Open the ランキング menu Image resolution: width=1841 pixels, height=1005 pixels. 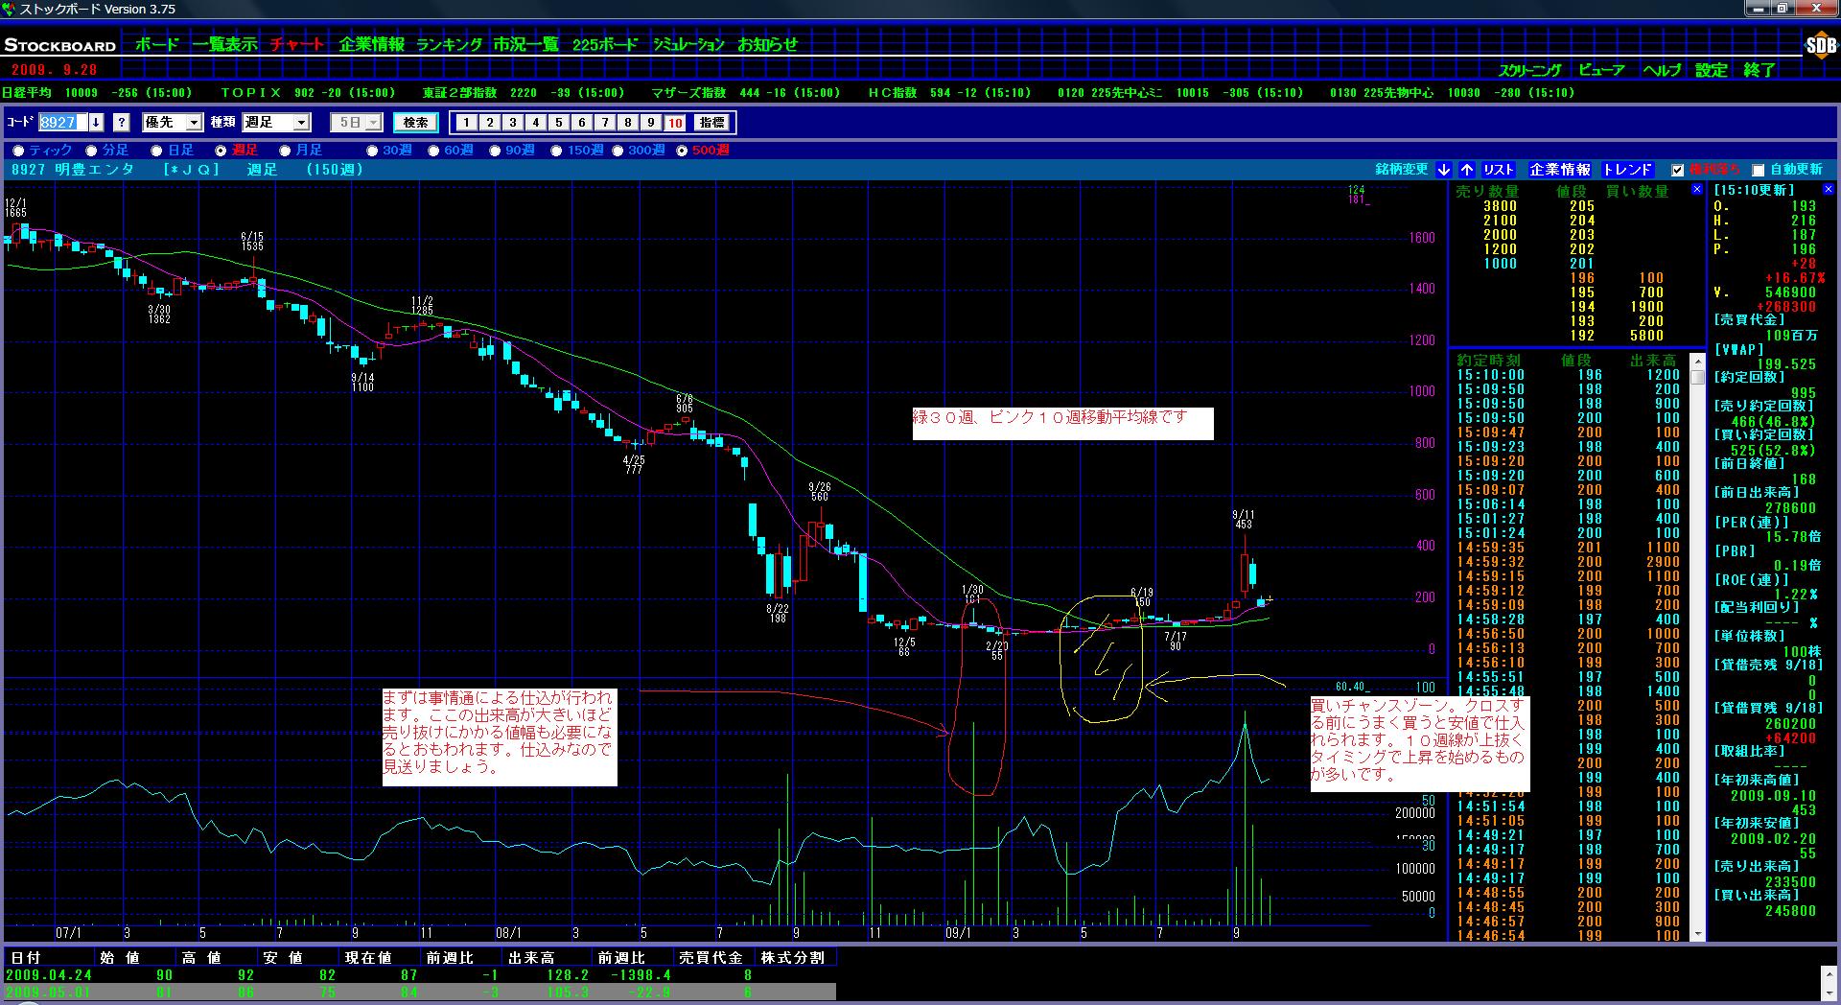450,44
